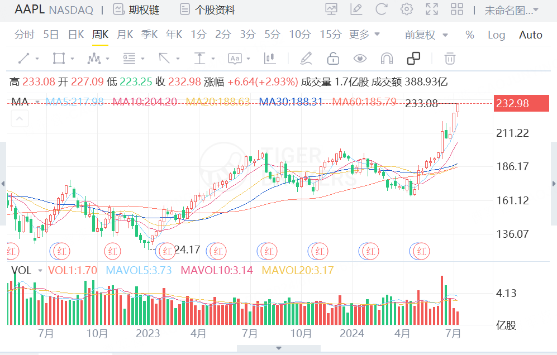Select the 1分 one-minute timeframe
The width and height of the screenshot is (557, 355).
[198, 35]
